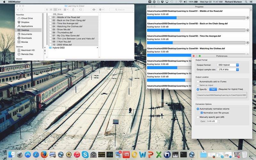The height and width of the screenshot is (160, 256).
Task: Open the Richard Murison user menu
Action: point(233,2)
